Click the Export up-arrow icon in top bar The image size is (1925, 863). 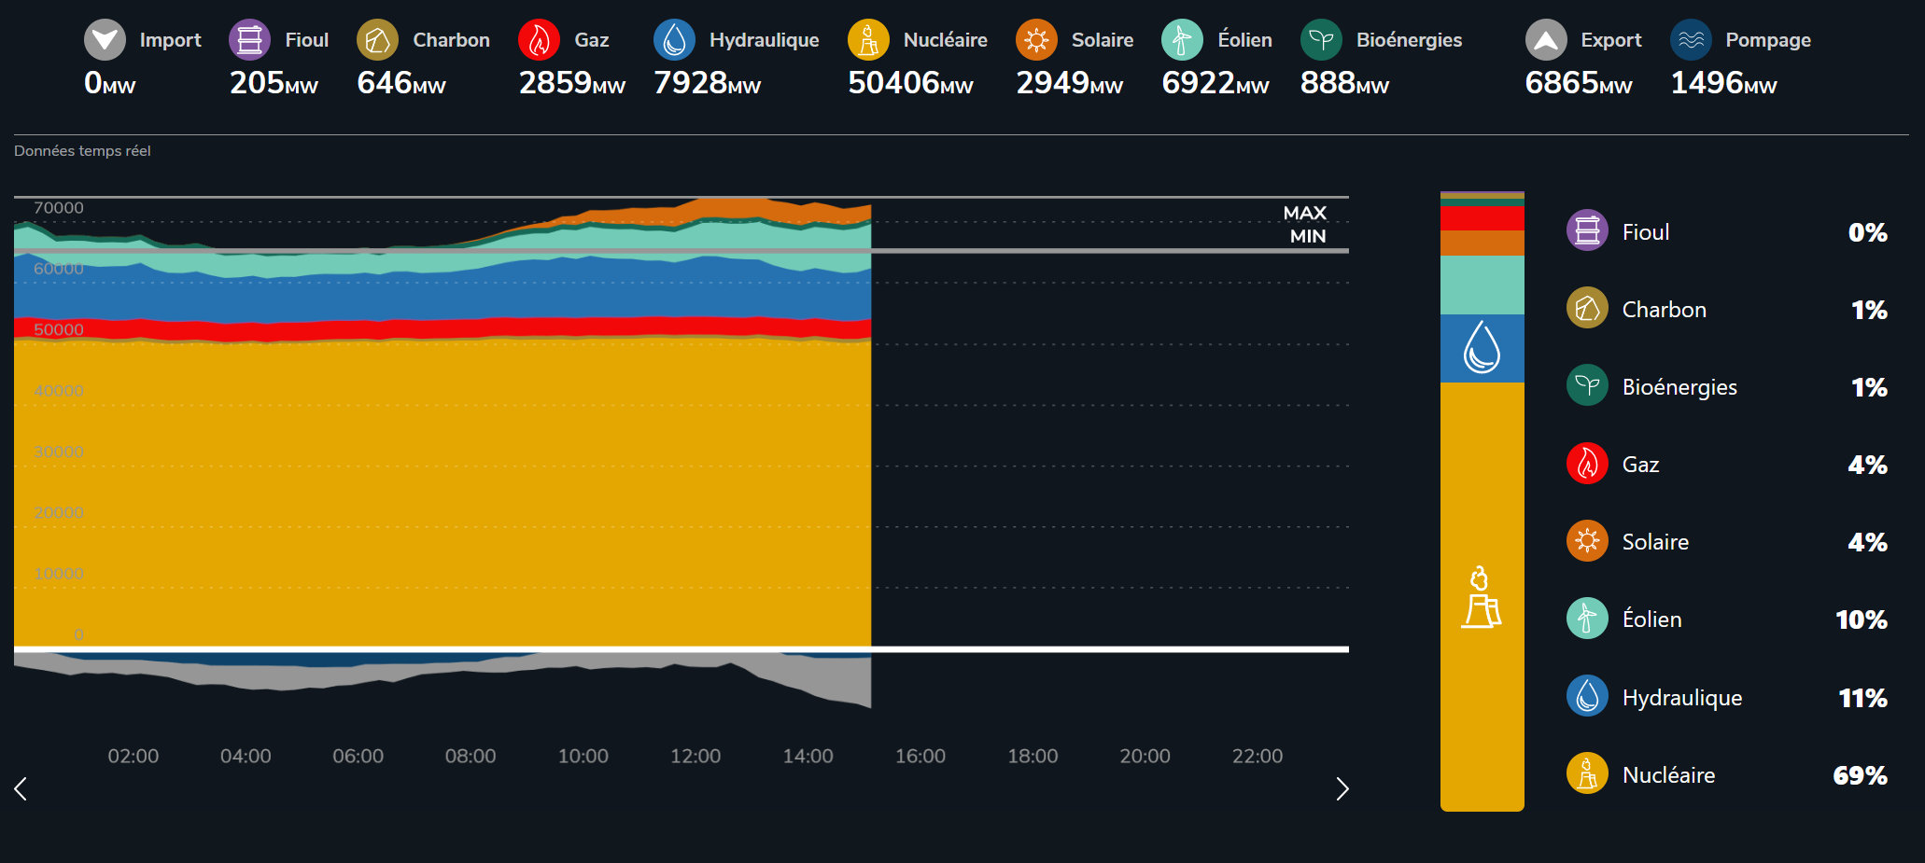(1546, 40)
